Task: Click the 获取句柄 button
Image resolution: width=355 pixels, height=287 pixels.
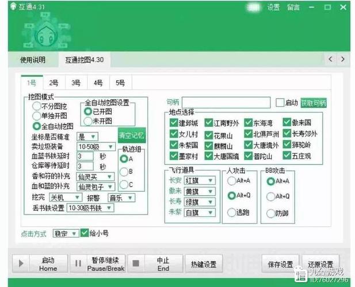Action: pos(314,103)
